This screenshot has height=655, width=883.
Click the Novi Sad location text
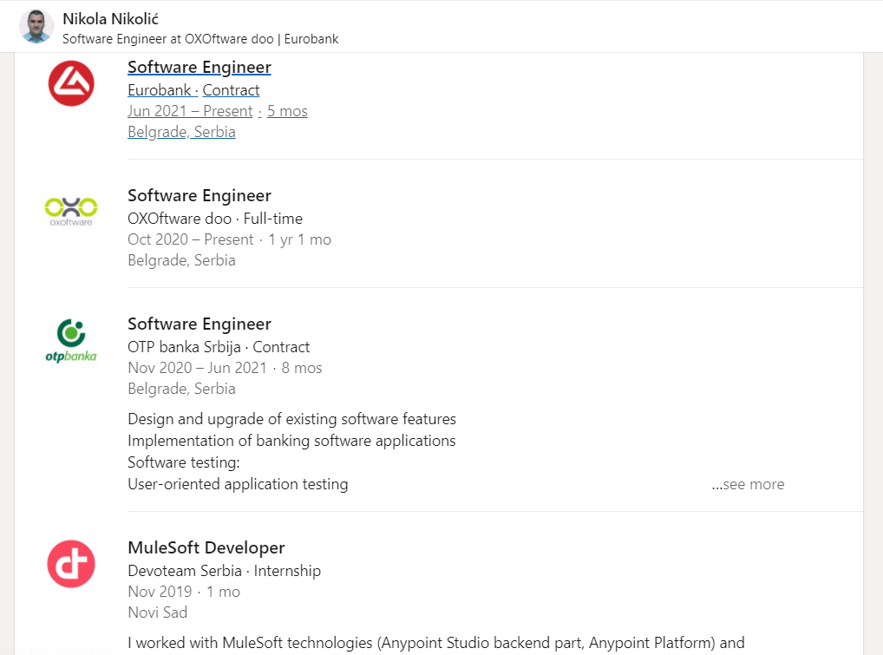[157, 612]
